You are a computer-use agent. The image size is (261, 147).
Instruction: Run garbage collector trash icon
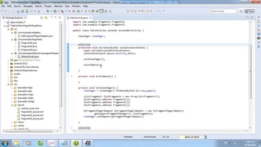(206, 137)
